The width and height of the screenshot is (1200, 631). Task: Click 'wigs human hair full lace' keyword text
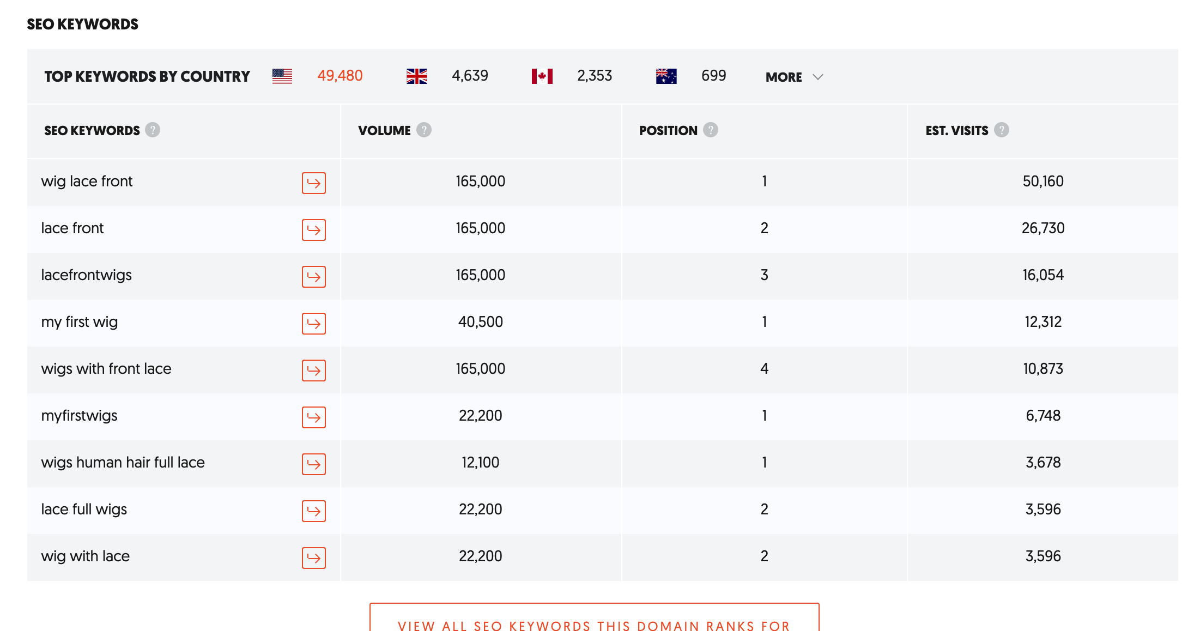click(123, 463)
